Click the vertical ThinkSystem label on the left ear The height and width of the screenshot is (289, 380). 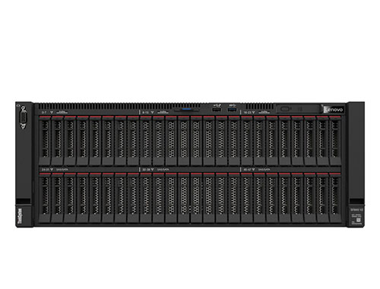point(20,216)
